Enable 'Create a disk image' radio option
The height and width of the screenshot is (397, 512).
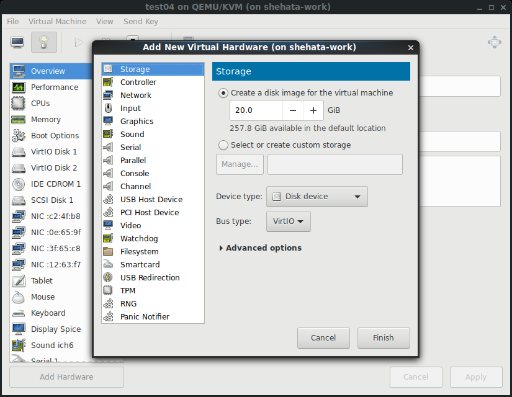click(223, 93)
